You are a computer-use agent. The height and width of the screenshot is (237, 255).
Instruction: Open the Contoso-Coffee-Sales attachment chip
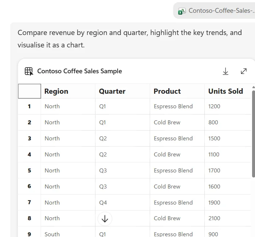[214, 11]
